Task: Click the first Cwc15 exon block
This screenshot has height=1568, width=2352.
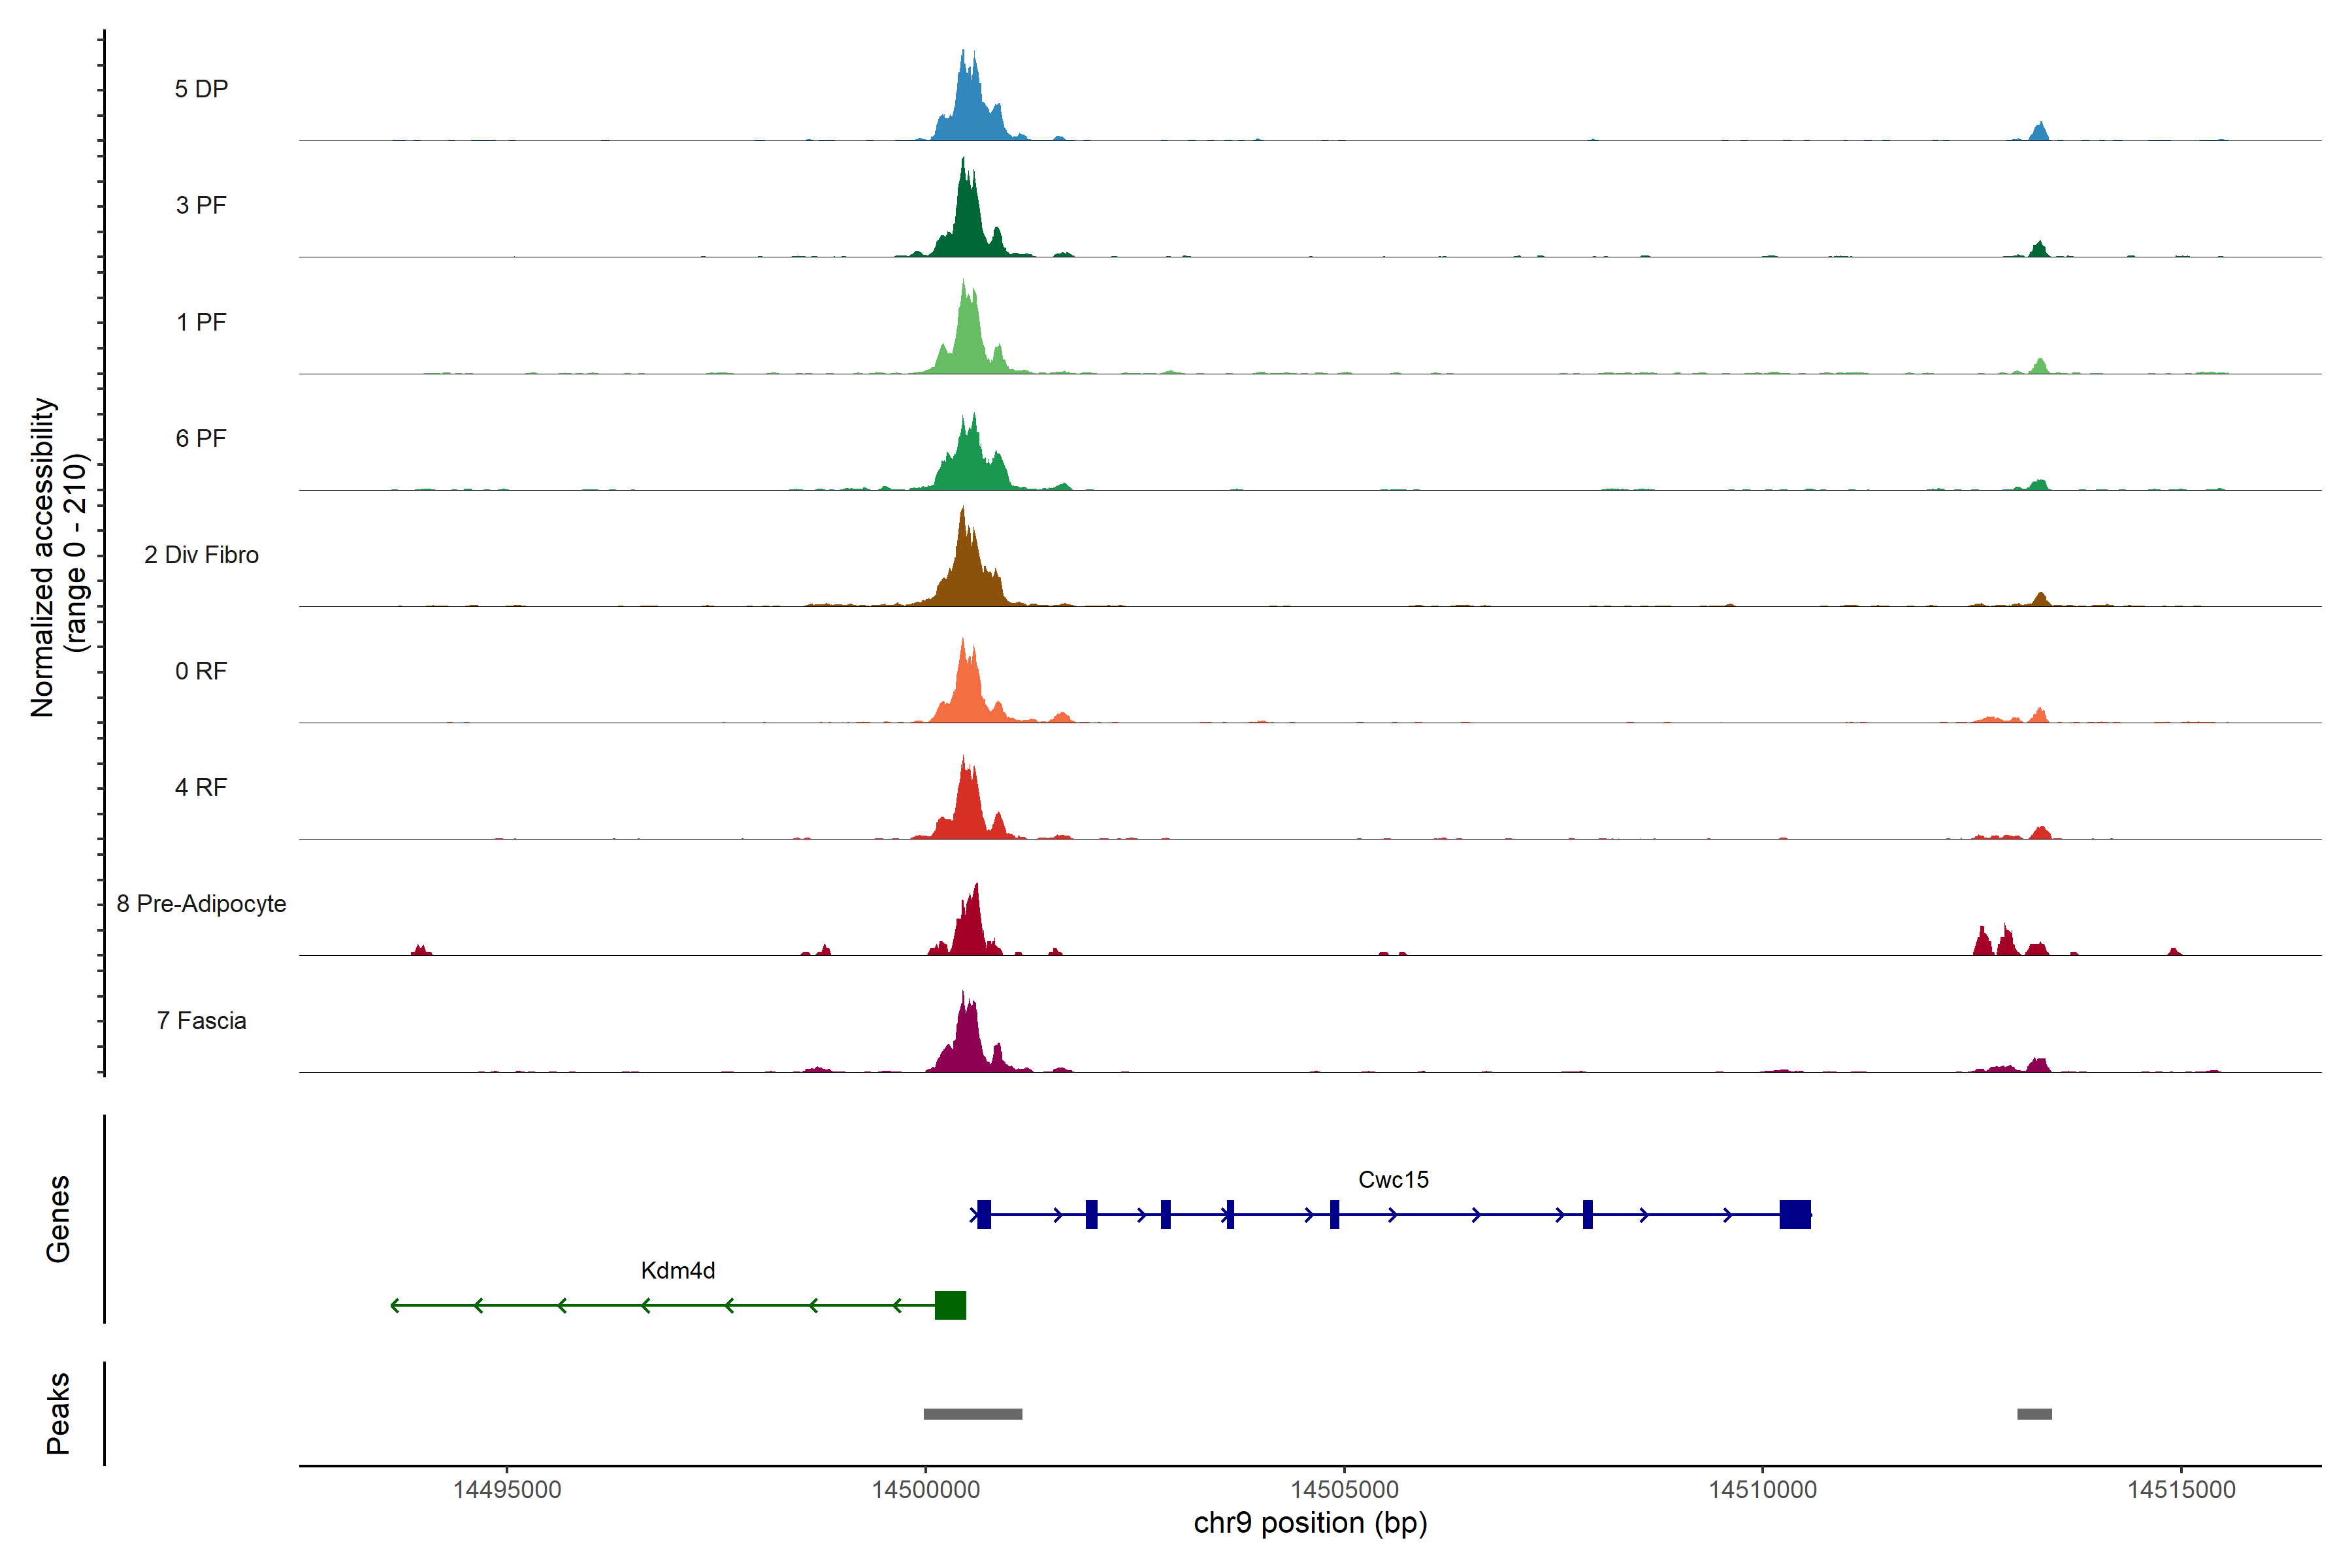Action: click(x=984, y=1214)
